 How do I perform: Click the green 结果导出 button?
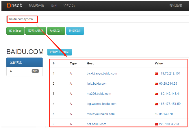point(56,31)
